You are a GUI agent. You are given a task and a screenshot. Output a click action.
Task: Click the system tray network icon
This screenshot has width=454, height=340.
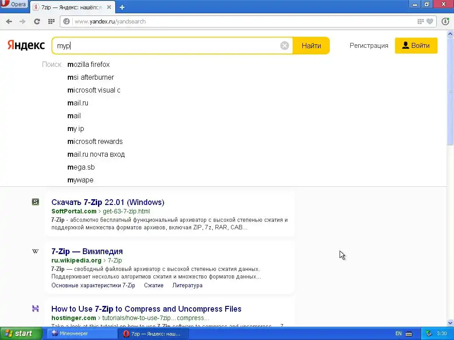[x=429, y=333]
